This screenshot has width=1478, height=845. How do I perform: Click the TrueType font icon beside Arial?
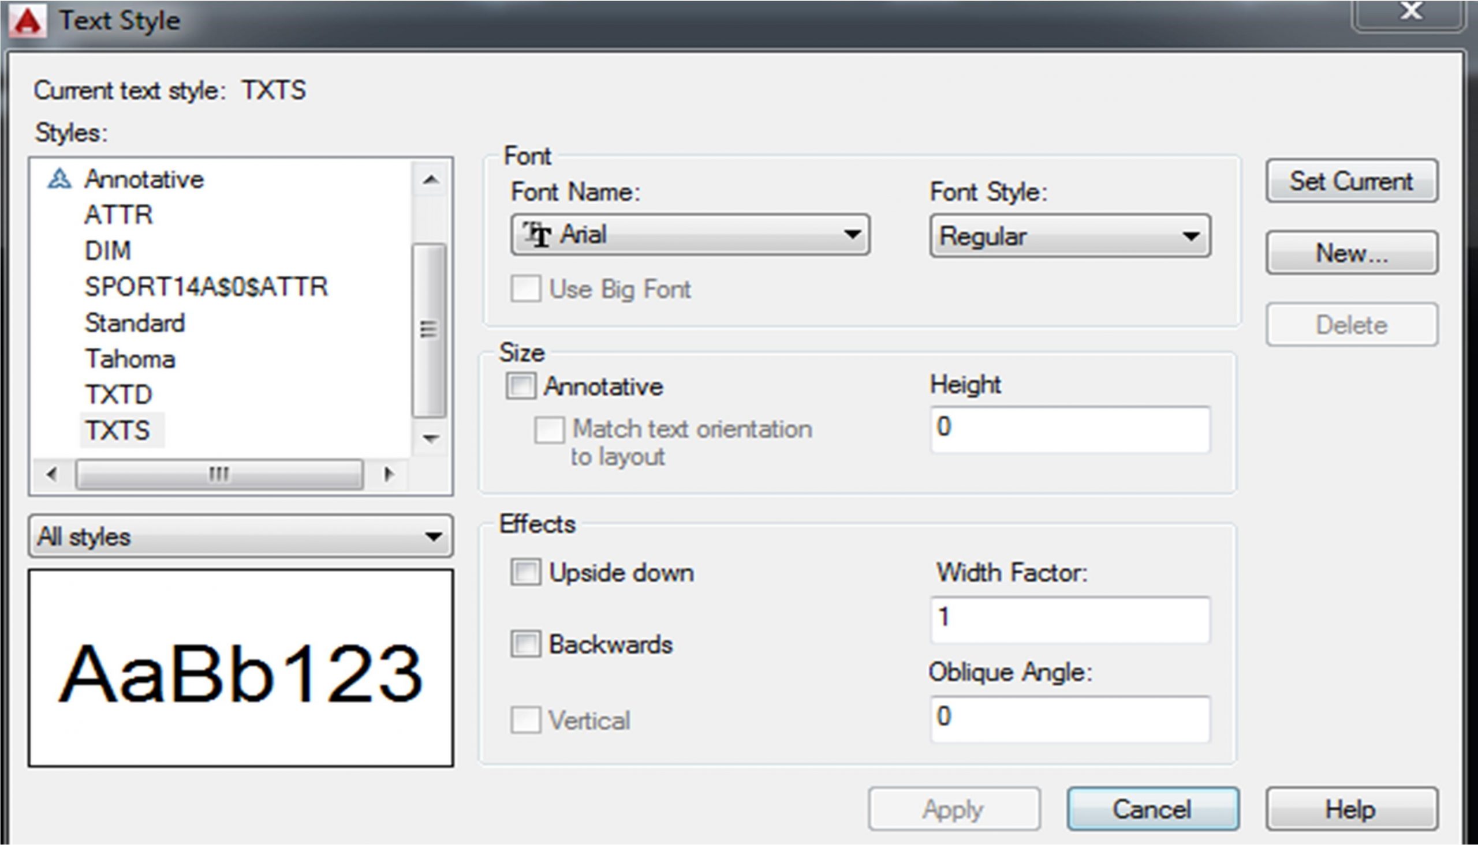click(537, 234)
